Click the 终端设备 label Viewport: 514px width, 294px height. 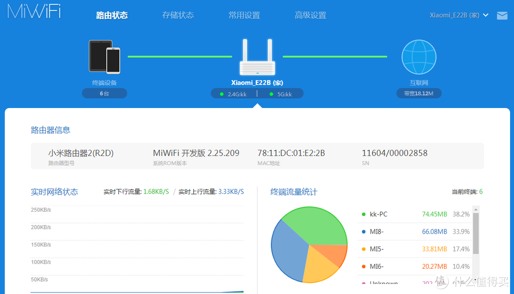click(104, 83)
